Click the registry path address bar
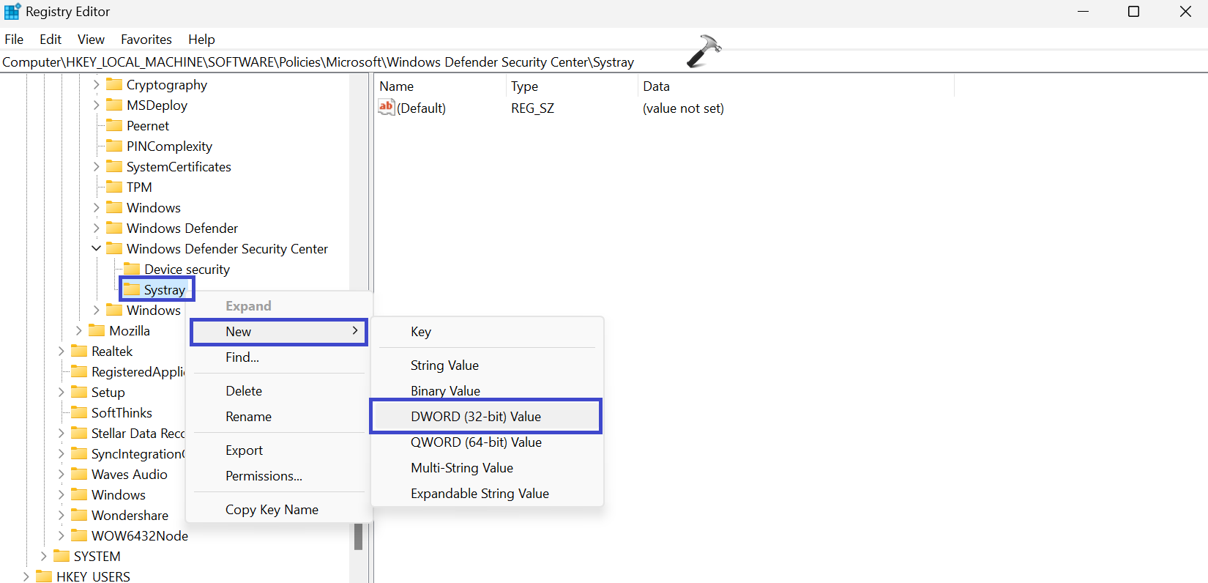 tap(318, 62)
